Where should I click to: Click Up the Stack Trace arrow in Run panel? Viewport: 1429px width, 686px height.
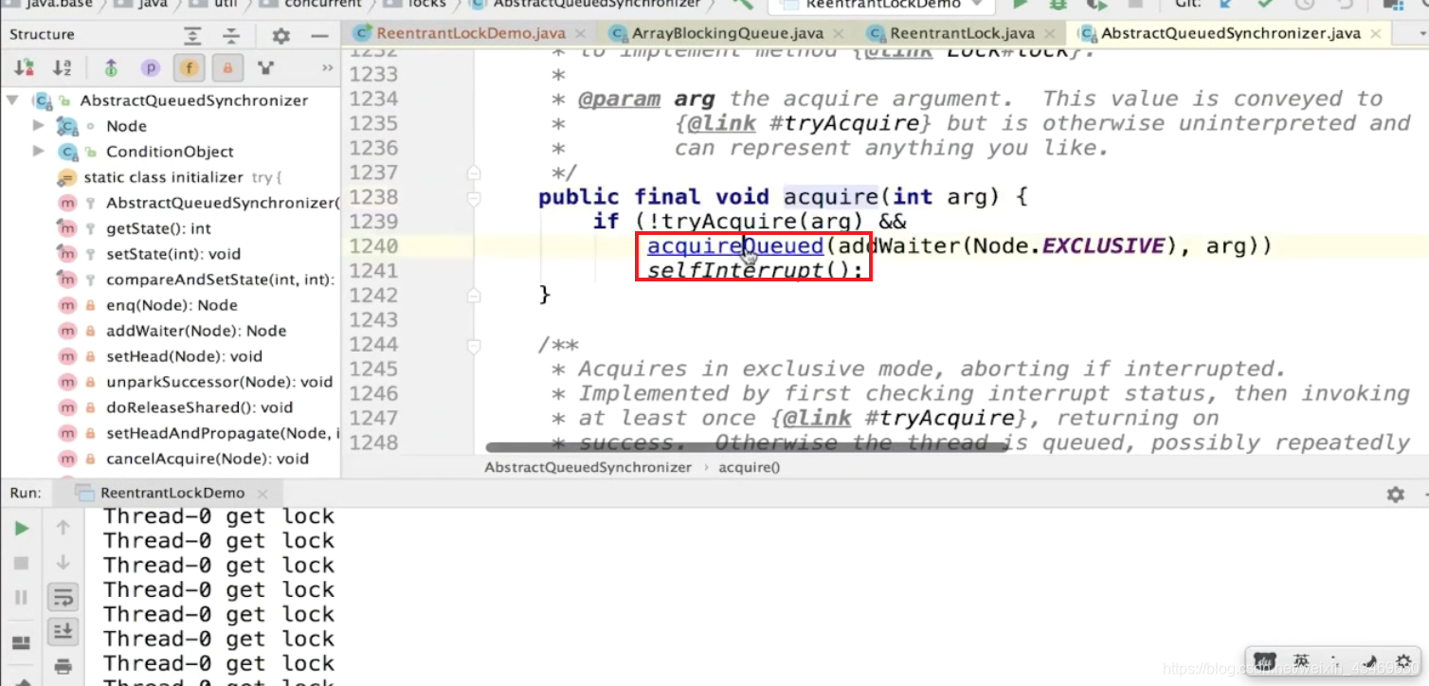63,528
